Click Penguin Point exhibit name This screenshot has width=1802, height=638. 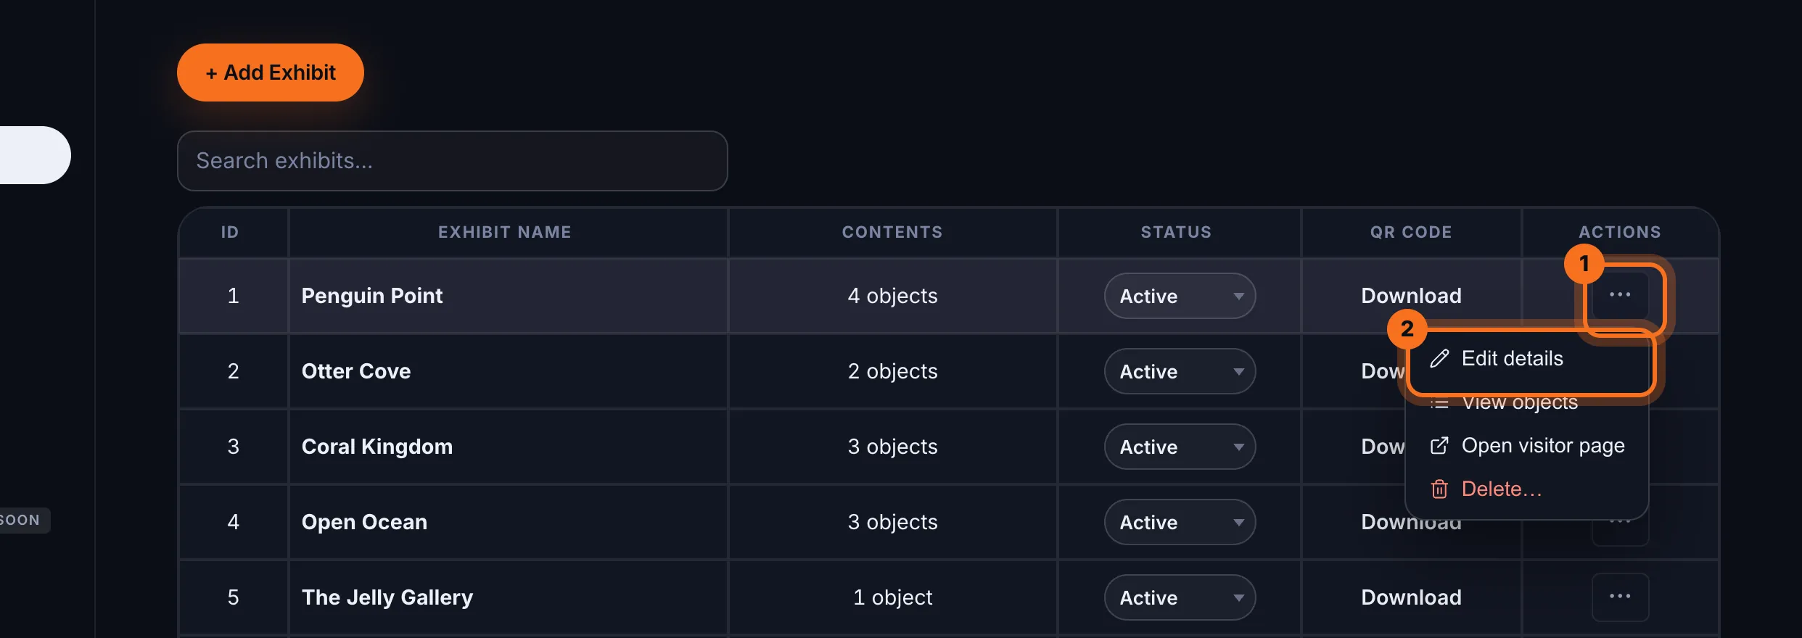point(372,296)
